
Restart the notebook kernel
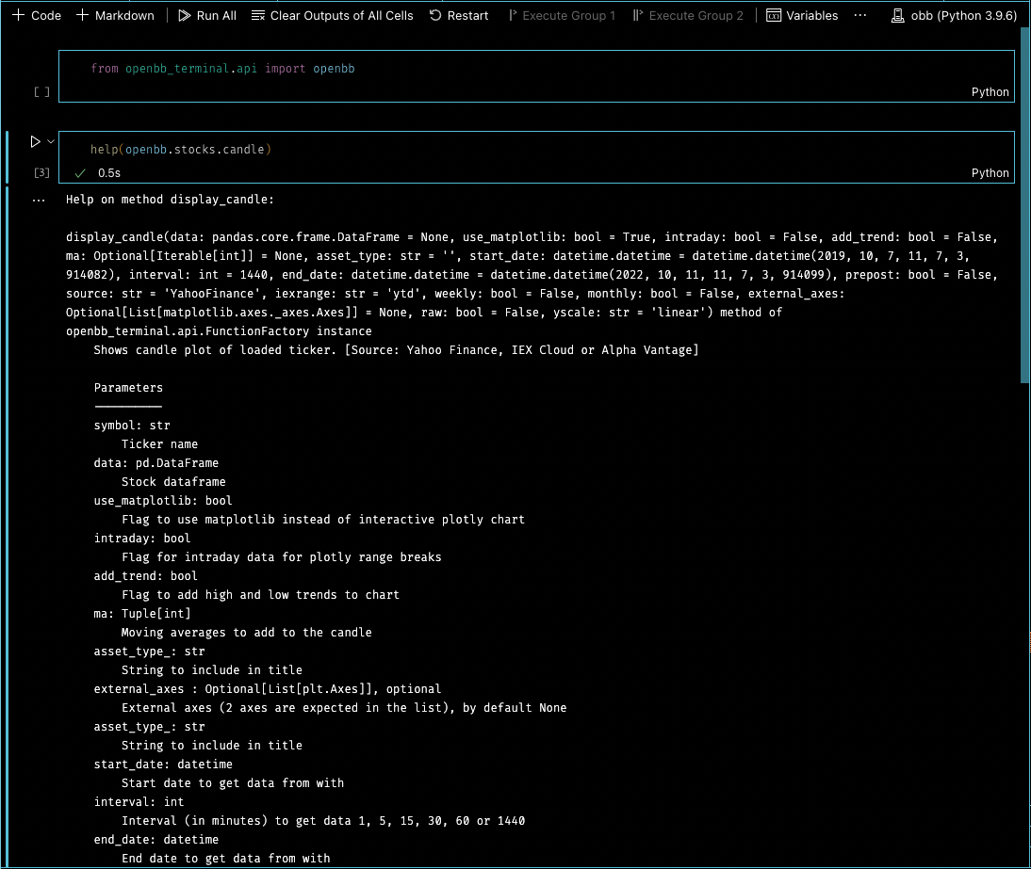click(459, 15)
